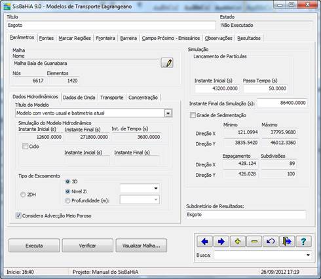The height and width of the screenshot is (279, 321).
Task: Switch to the Parâmetros tab
Action: click(22, 37)
